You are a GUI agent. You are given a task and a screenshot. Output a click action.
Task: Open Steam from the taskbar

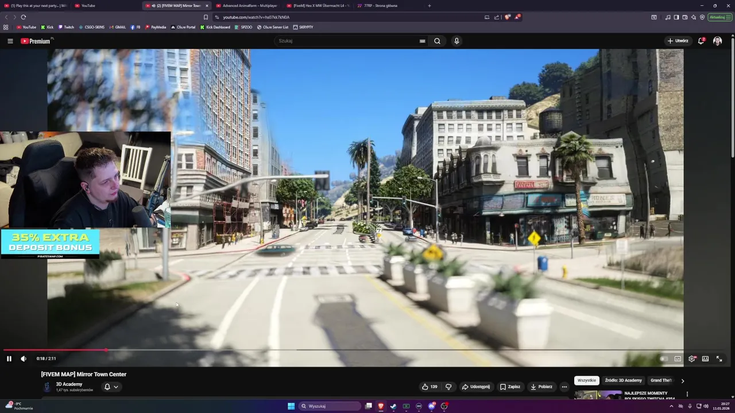click(x=393, y=406)
